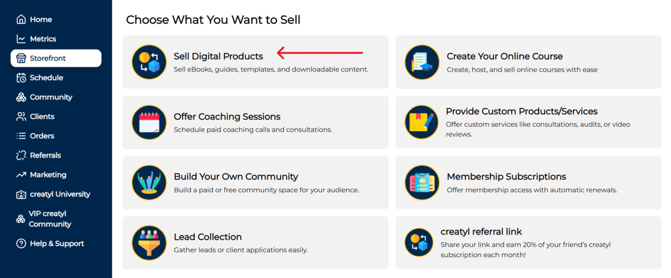Click the Membership Subscriptions icon
The image size is (671, 278).
pyautogui.click(x=422, y=183)
